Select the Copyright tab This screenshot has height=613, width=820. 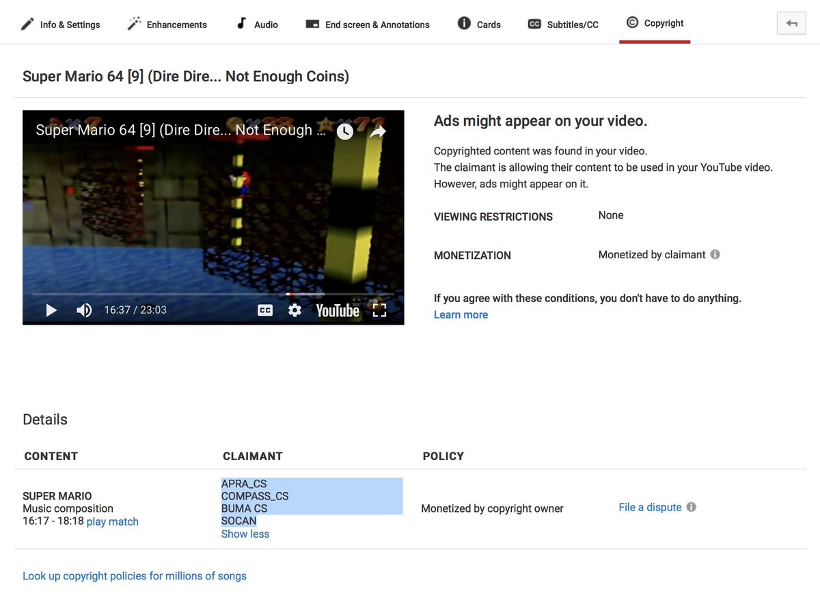[655, 23]
